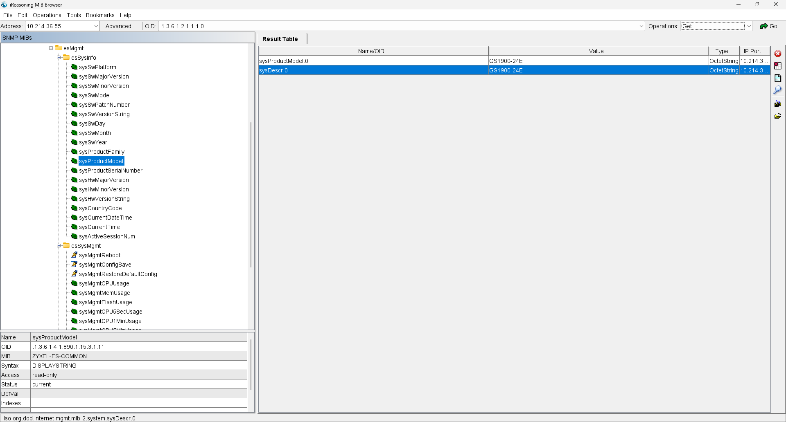
Task: Click the sysMgmtRestoreDefaultConfig pencil icon
Action: pyautogui.click(x=74, y=274)
